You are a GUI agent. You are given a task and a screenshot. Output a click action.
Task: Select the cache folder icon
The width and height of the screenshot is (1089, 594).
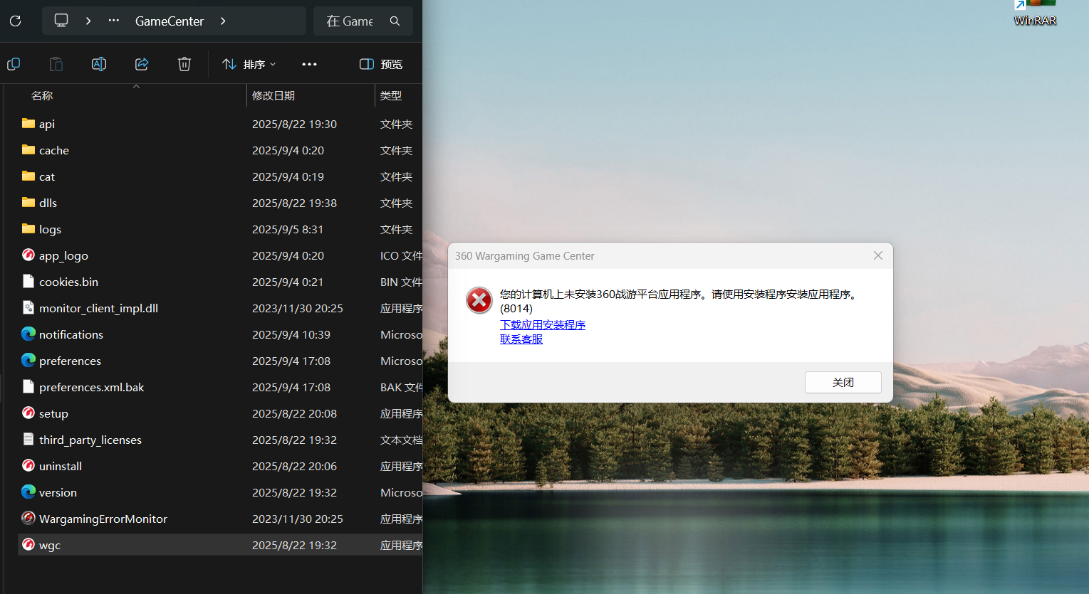(x=28, y=149)
